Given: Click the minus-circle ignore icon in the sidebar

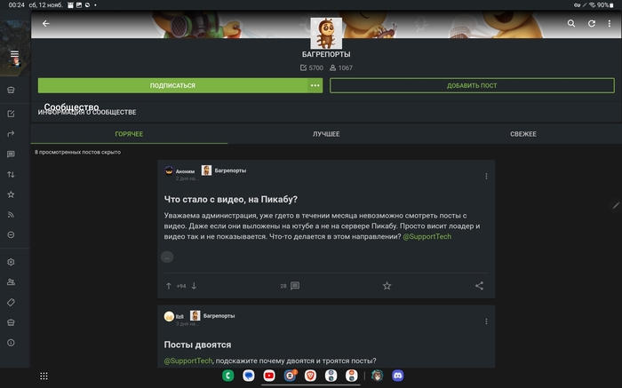Looking at the screenshot, I should point(11,234).
